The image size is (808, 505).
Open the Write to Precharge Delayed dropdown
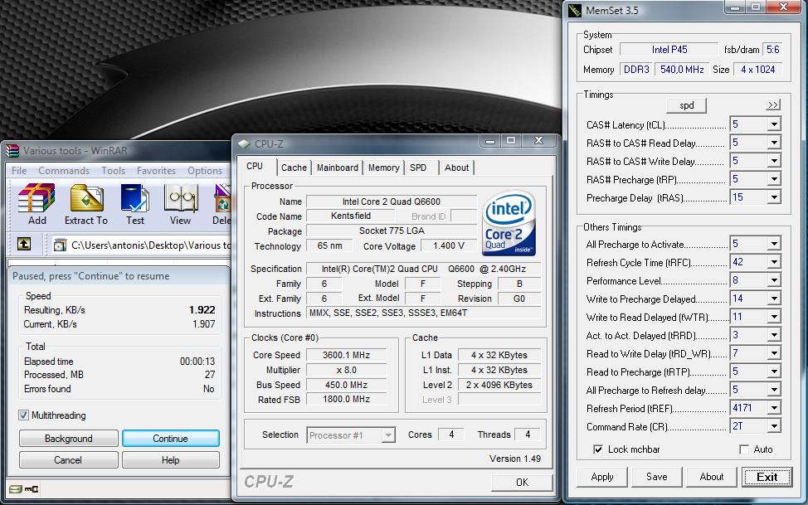pyautogui.click(x=773, y=299)
